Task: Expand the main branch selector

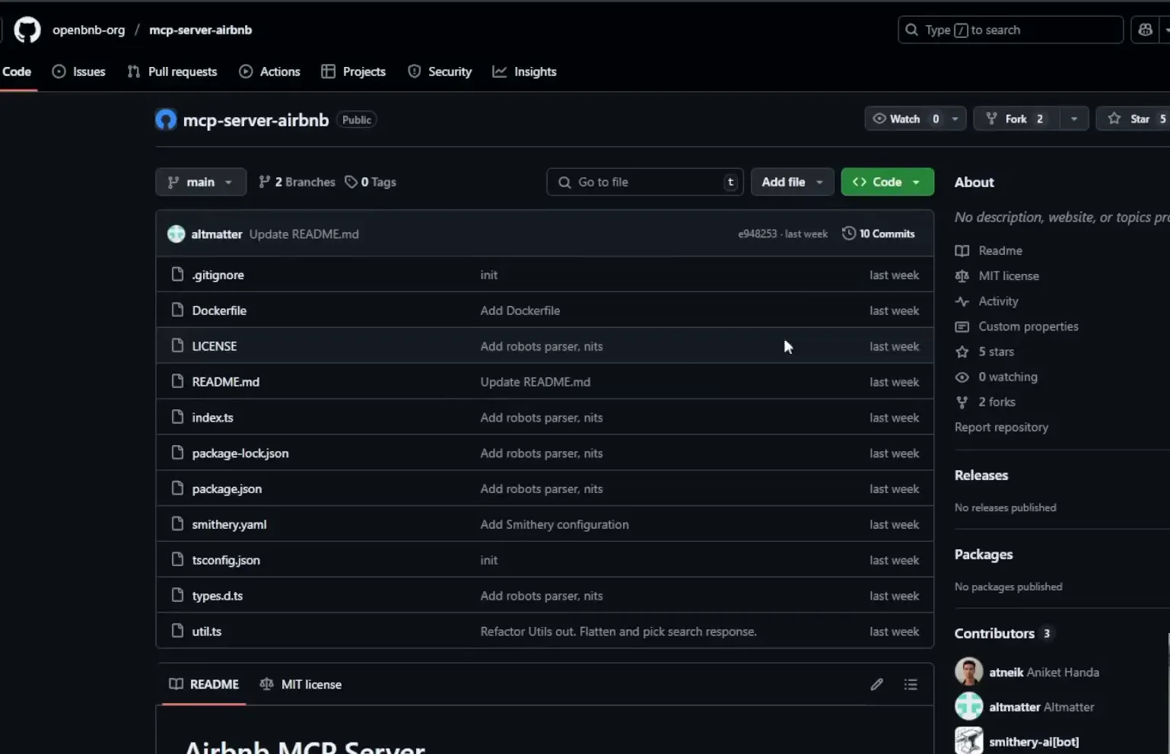Action: (201, 182)
